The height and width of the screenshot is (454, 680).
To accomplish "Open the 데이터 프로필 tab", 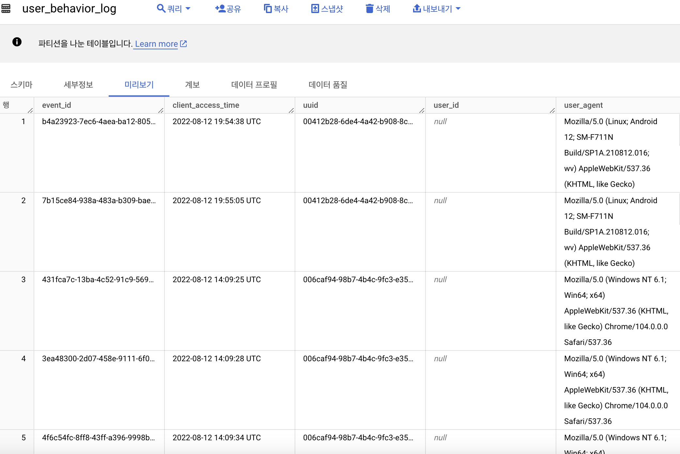I will point(254,85).
